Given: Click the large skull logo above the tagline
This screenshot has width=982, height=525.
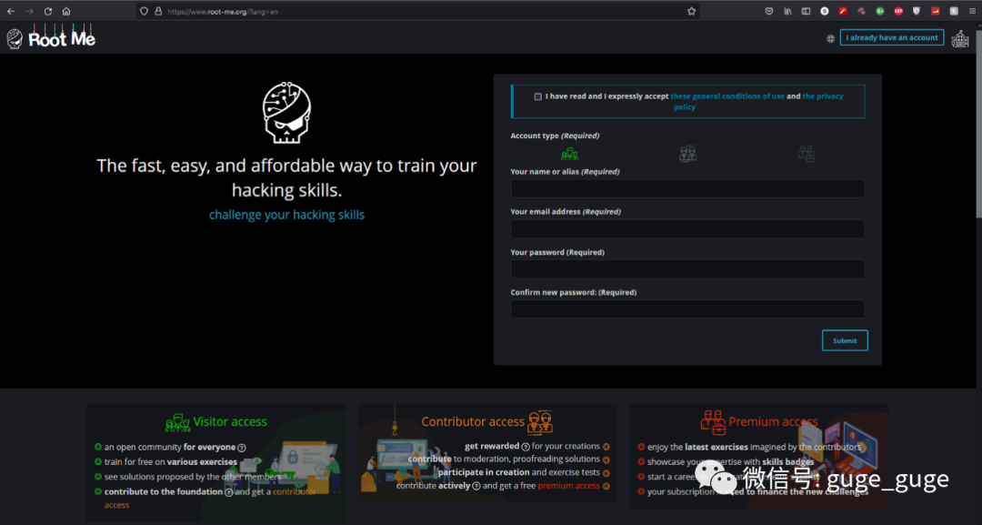Looking at the screenshot, I should click(x=286, y=114).
